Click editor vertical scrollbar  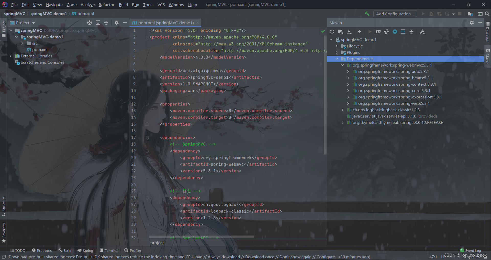(325, 95)
